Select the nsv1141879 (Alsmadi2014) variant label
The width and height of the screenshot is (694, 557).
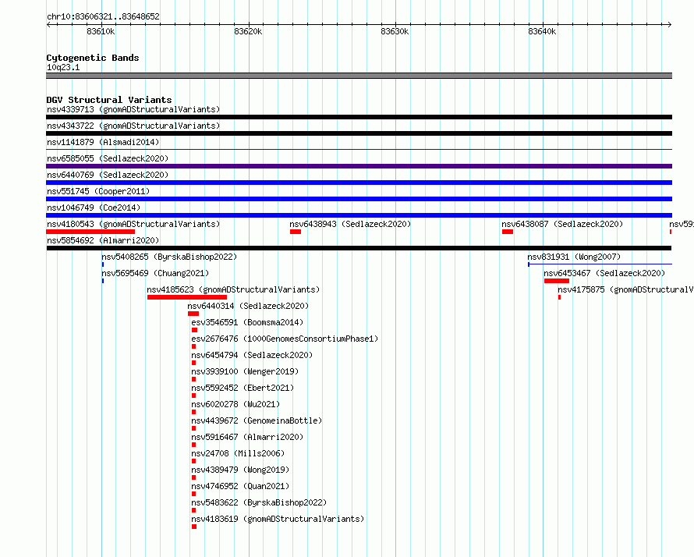click(x=103, y=142)
